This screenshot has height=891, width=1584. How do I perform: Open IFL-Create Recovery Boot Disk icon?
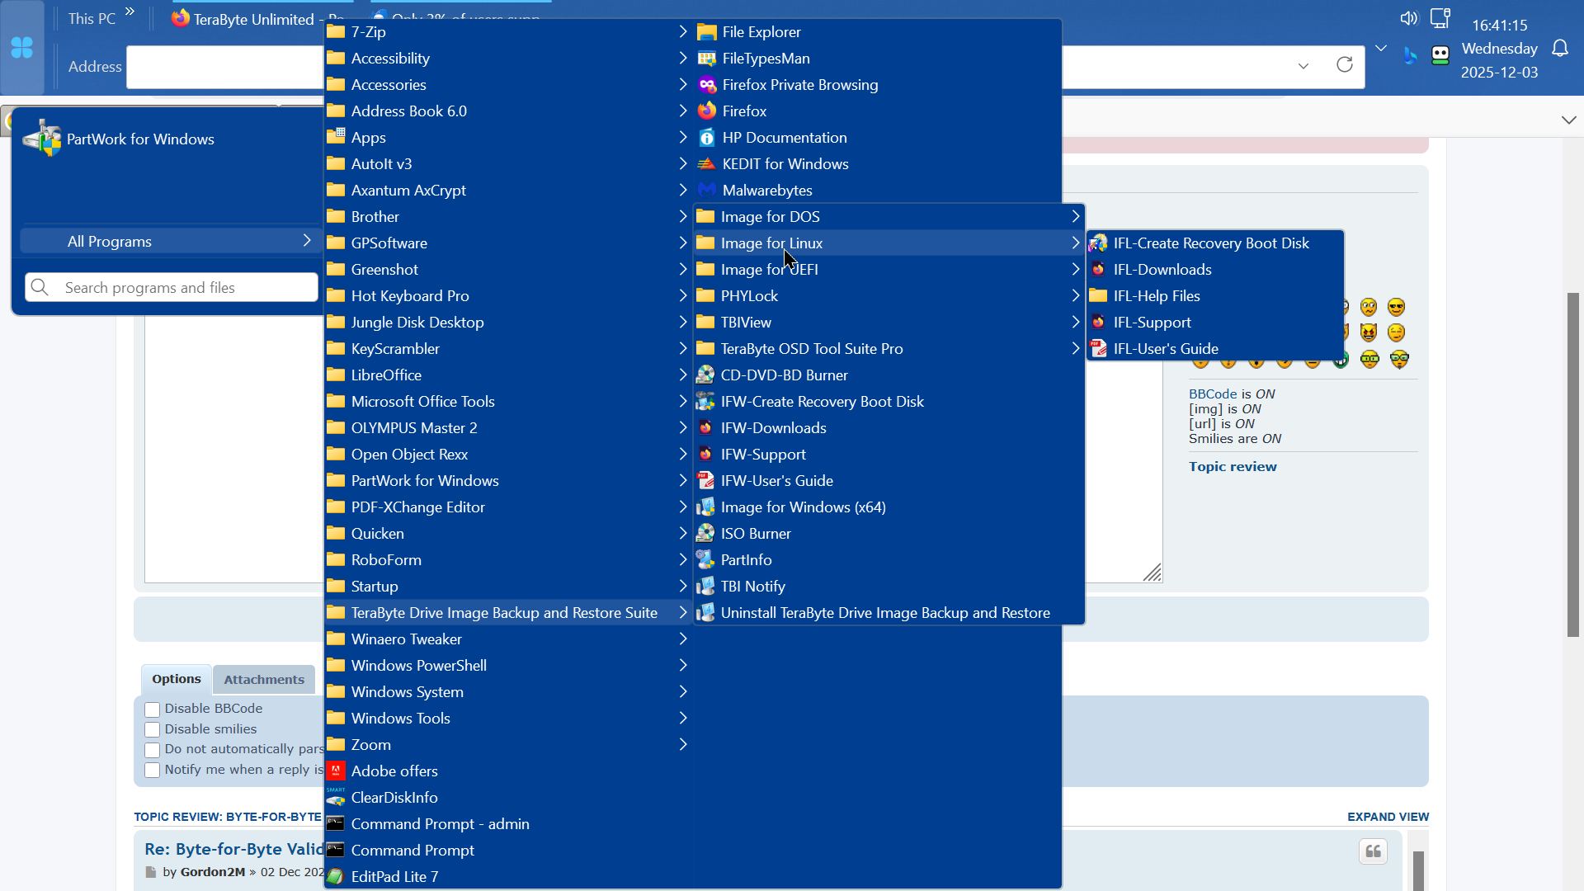click(x=1098, y=243)
